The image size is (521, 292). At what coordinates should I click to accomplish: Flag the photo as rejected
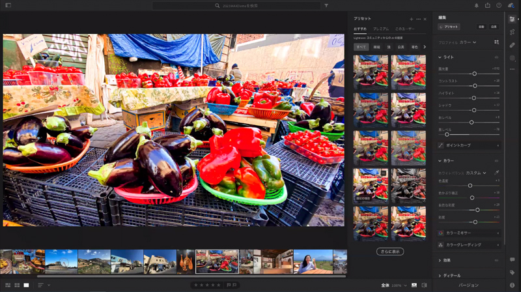tap(234, 285)
